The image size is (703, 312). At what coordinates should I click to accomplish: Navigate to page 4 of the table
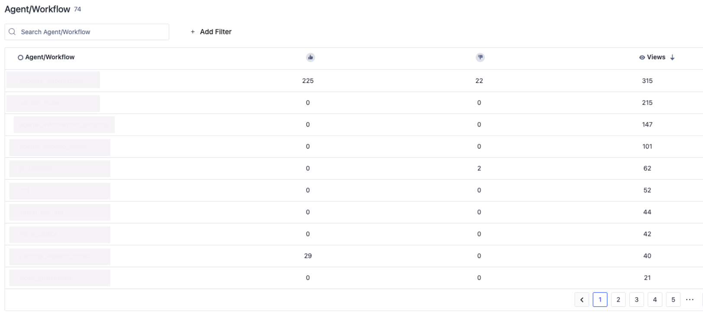tap(655, 299)
